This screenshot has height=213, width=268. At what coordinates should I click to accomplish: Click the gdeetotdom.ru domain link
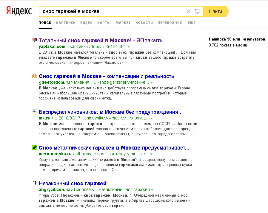[54, 82]
